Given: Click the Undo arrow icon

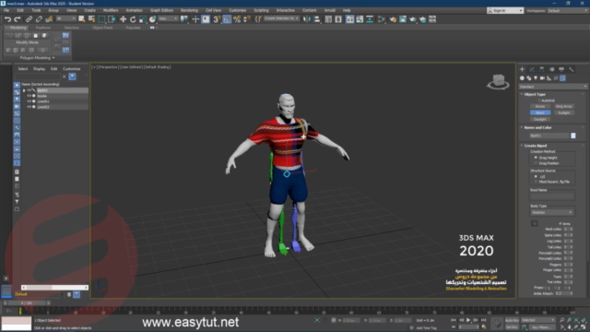Looking at the screenshot, I should pos(7,19).
